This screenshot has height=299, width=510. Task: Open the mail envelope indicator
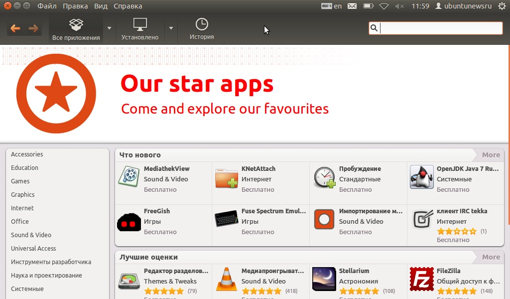point(352,6)
